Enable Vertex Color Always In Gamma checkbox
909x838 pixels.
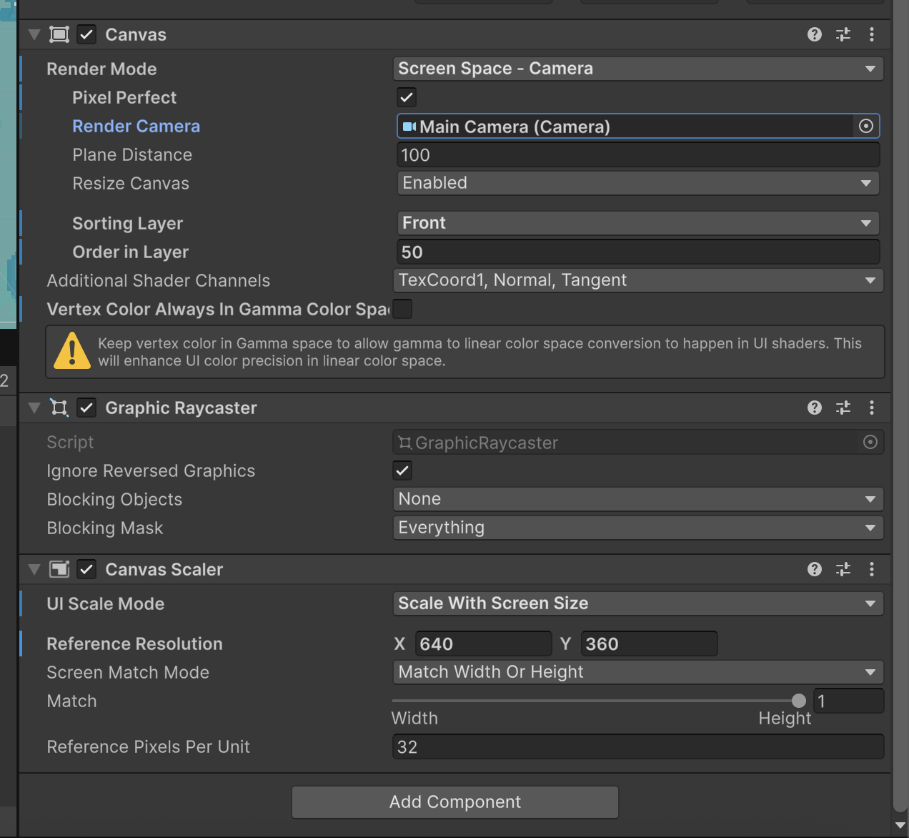(x=403, y=309)
